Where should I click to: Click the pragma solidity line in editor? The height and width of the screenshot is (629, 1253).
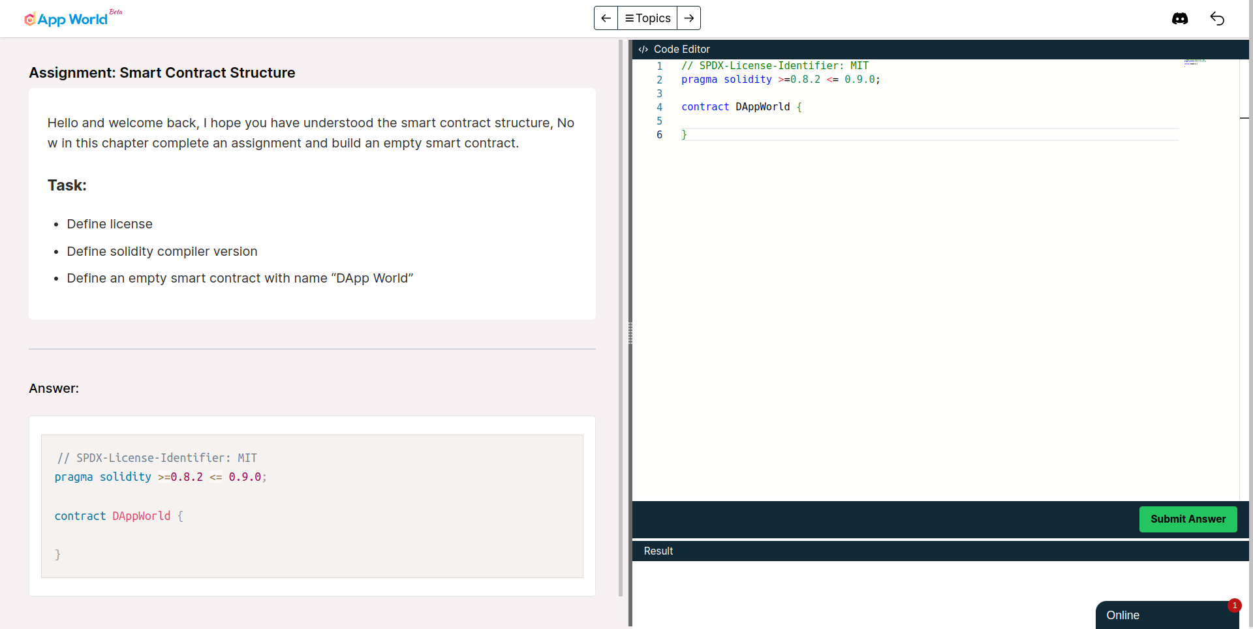click(780, 80)
